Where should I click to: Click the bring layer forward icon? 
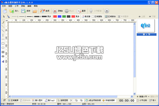76,100
